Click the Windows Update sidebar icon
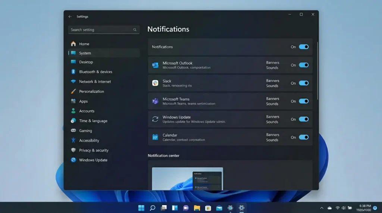Image resolution: width=382 pixels, height=213 pixels. point(73,160)
